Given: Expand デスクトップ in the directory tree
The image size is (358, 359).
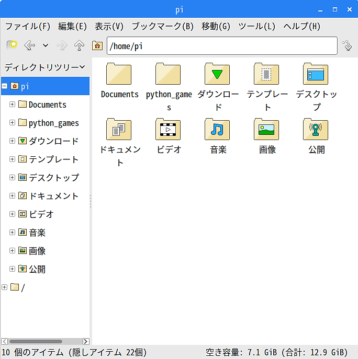Looking at the screenshot, I should coord(12,178).
